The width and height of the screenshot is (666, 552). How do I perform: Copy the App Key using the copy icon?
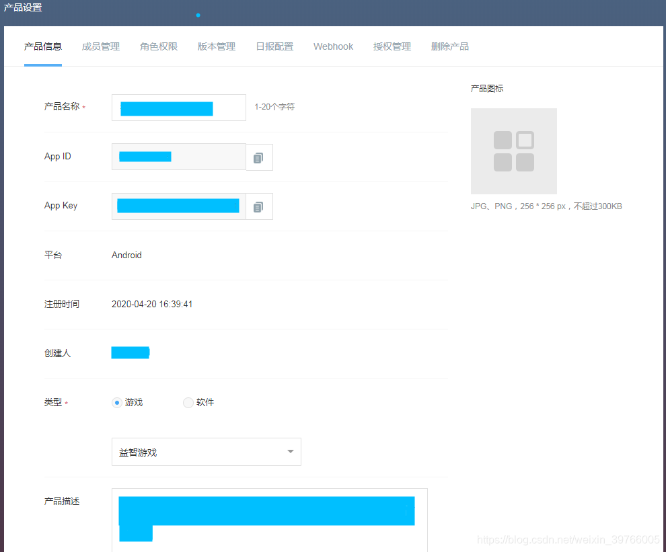(260, 206)
